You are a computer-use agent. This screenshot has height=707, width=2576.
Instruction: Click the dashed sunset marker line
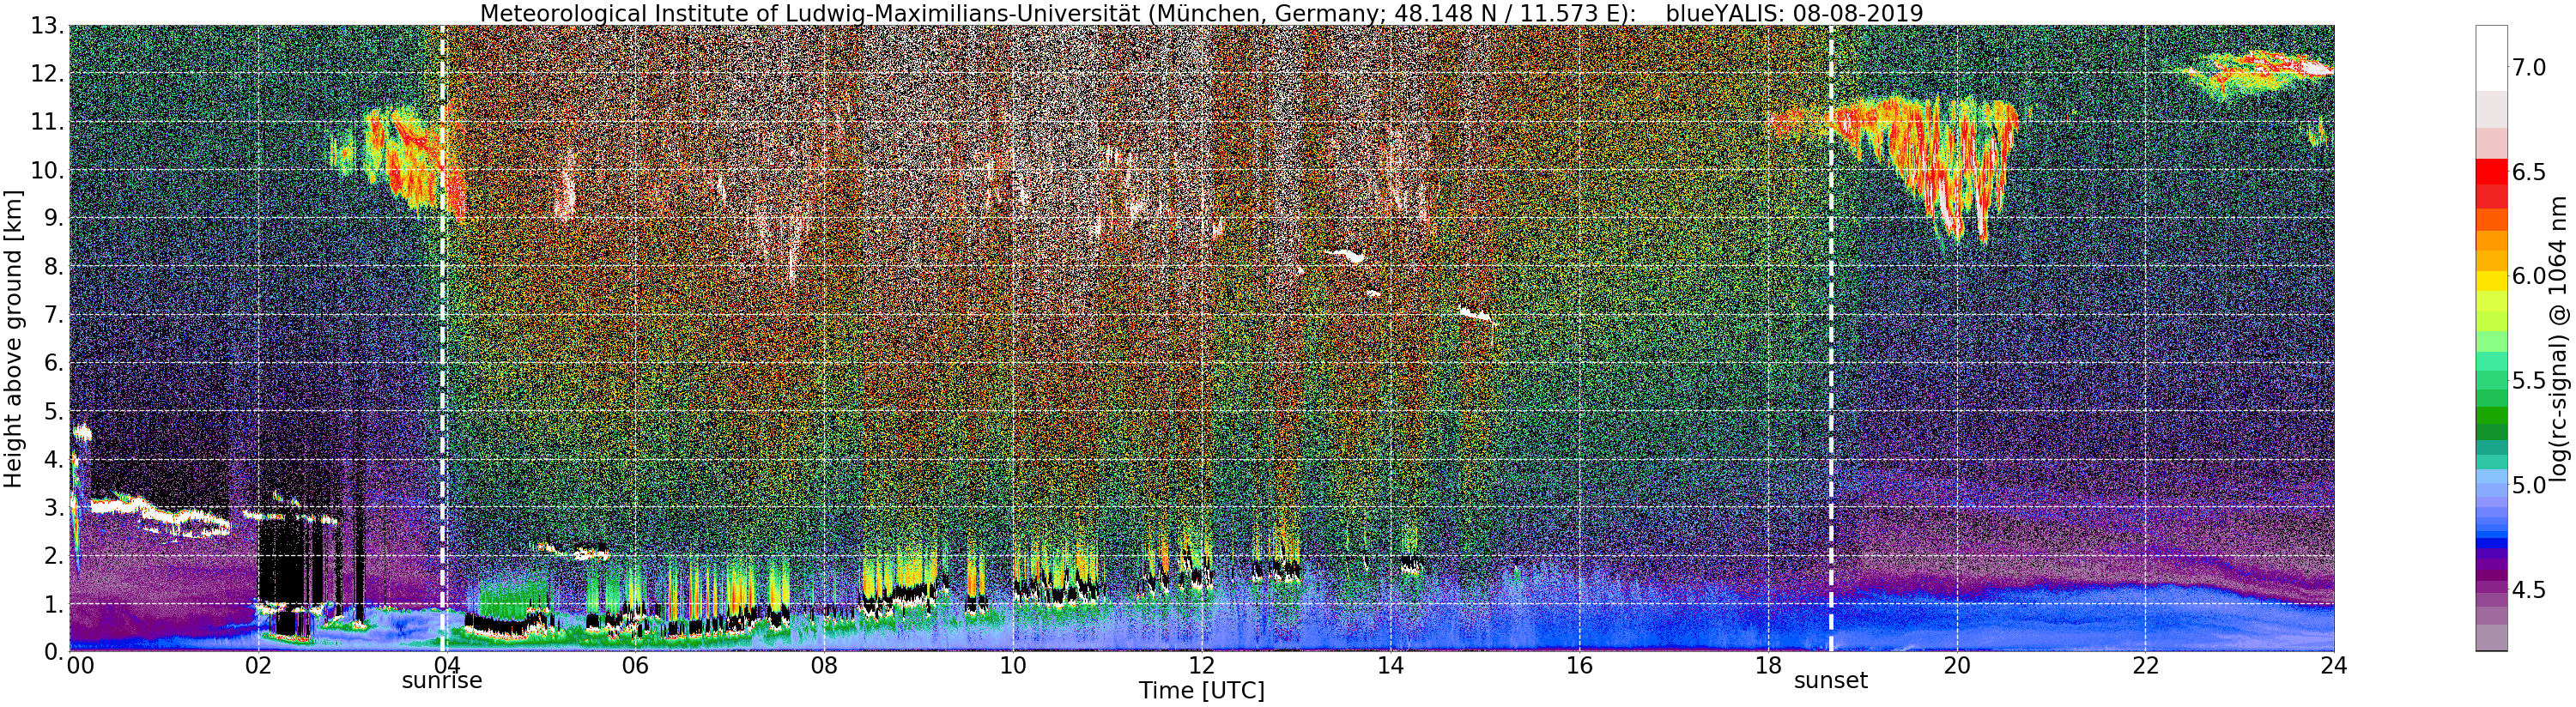tap(1831, 338)
